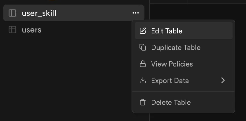The height and width of the screenshot is (121, 246).
Task: Click the copy icon beside Duplicate Table
Action: 143,47
